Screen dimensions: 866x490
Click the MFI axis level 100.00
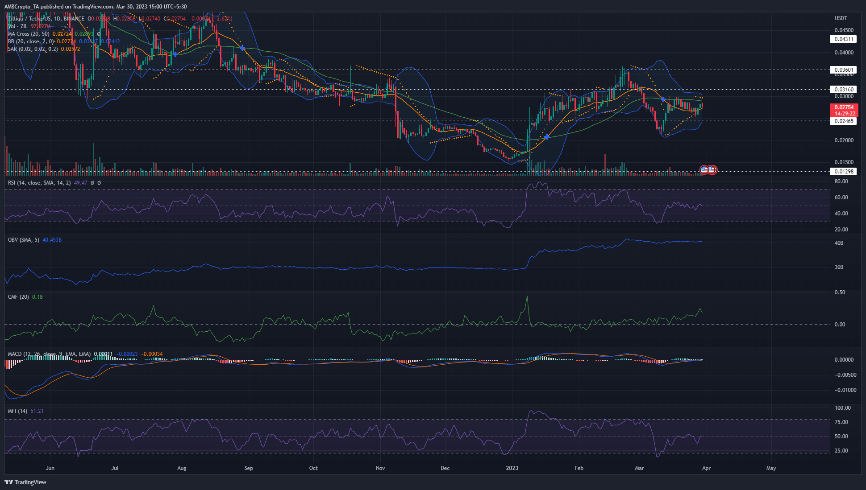tap(842, 408)
